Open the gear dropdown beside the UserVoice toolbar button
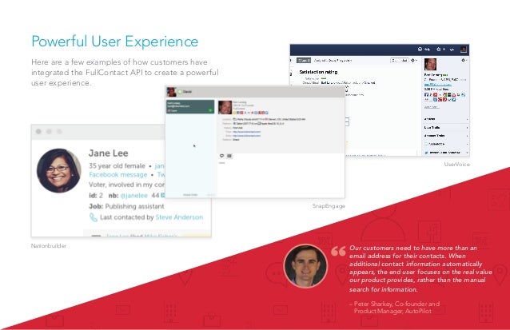 [x=414, y=61]
